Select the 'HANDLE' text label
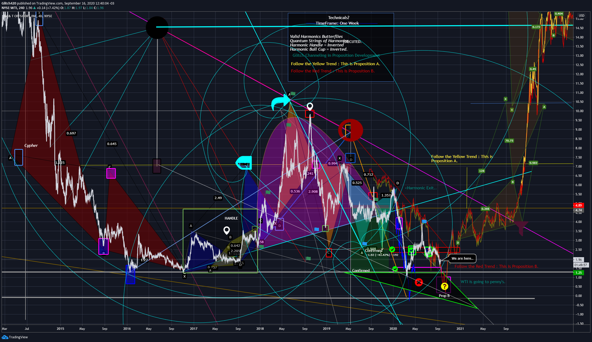The height and width of the screenshot is (342, 592). click(x=231, y=218)
